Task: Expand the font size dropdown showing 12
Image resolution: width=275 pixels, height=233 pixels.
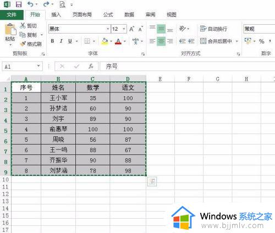Action: pos(124,29)
